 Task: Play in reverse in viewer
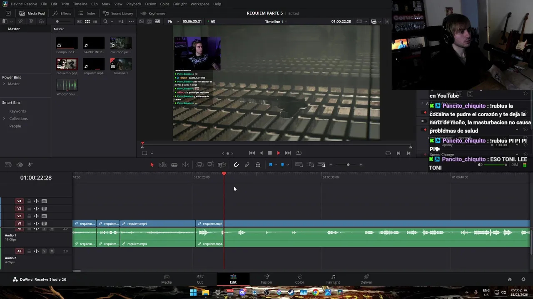(x=261, y=153)
